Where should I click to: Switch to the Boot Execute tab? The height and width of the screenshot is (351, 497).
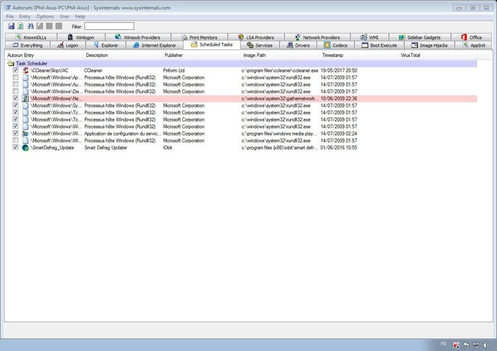tap(380, 45)
